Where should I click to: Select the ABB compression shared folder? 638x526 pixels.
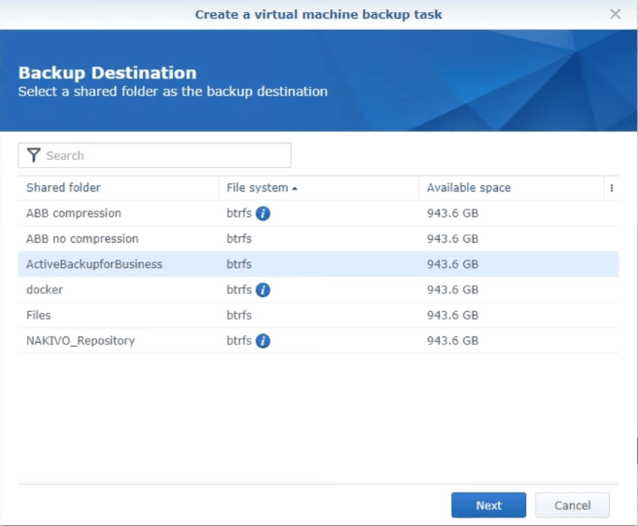coord(74,214)
